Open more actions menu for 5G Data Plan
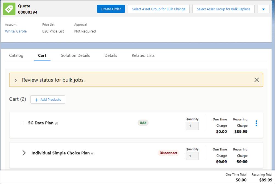This screenshot has width=275, height=184. 256,123
